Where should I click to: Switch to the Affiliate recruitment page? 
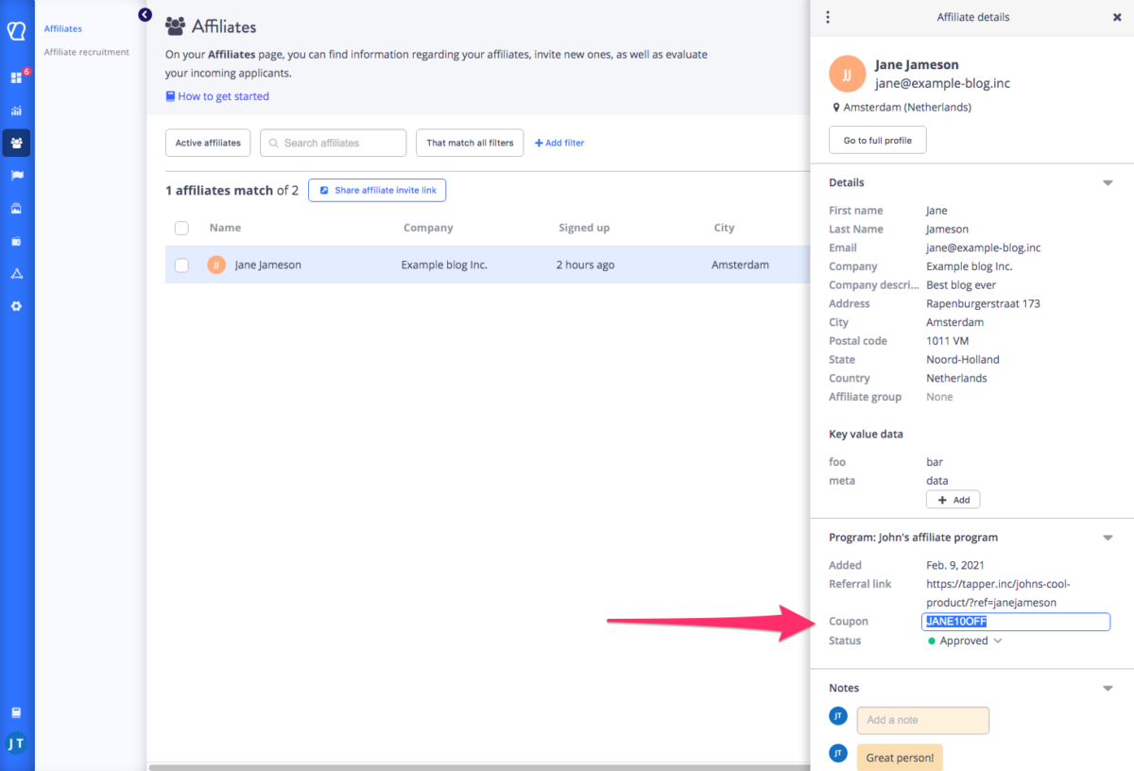click(86, 52)
